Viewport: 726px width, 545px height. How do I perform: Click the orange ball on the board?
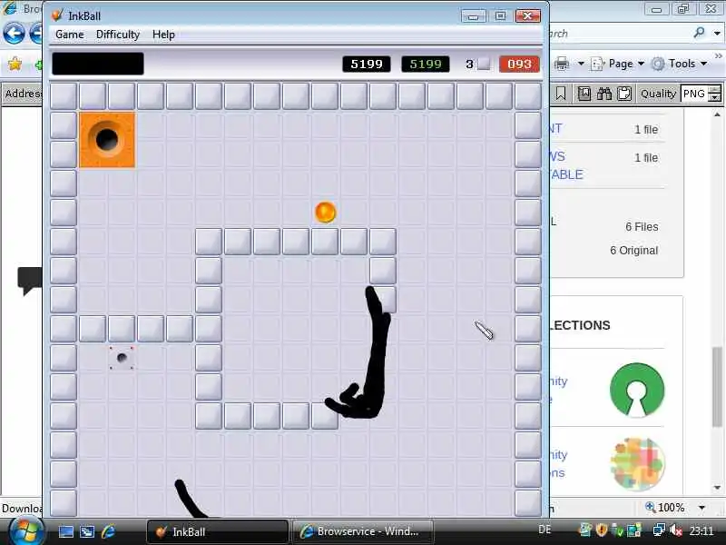tap(325, 213)
